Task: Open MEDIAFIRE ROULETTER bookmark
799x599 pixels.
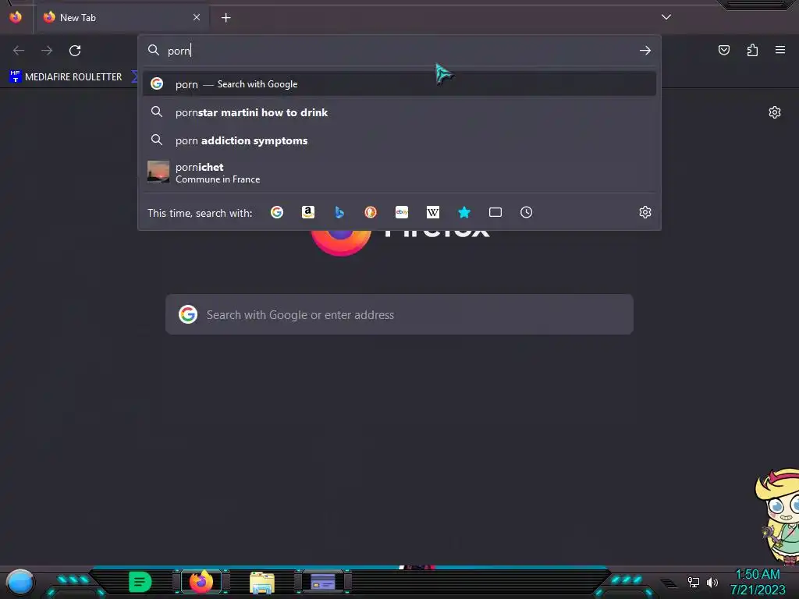Action: [66, 77]
